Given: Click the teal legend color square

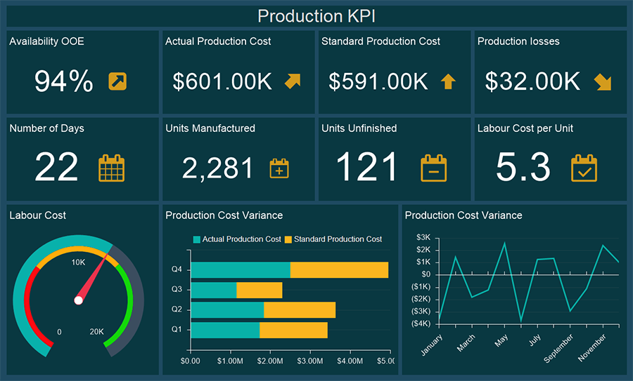Looking at the screenshot, I should pyautogui.click(x=197, y=239).
